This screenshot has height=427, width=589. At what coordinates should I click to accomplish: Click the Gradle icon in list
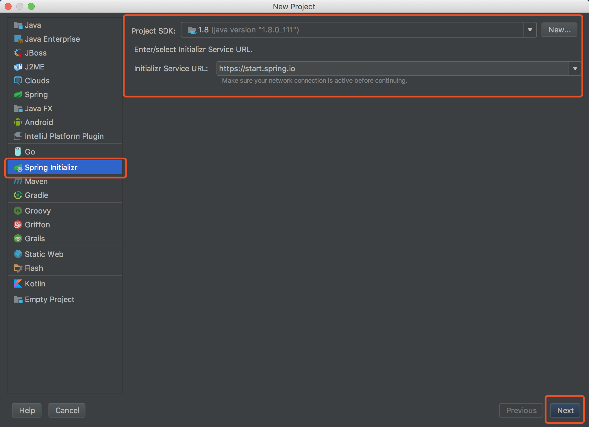click(18, 195)
